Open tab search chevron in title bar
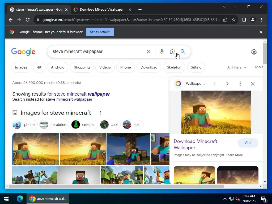The width and height of the screenshot is (272, 204). [x=224, y=7]
